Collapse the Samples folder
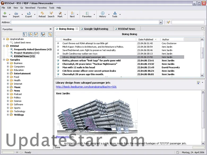 coord(4,60)
